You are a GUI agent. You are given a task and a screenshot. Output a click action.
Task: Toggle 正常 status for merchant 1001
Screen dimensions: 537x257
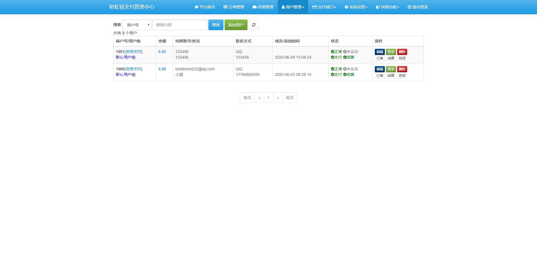[336, 52]
